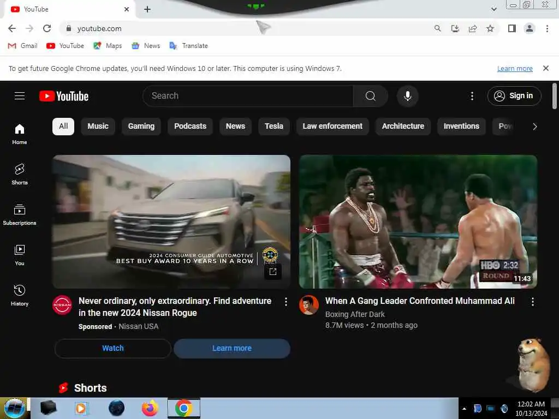This screenshot has height=419, width=559.
Task: Open Translate bookmark
Action: (x=188, y=46)
